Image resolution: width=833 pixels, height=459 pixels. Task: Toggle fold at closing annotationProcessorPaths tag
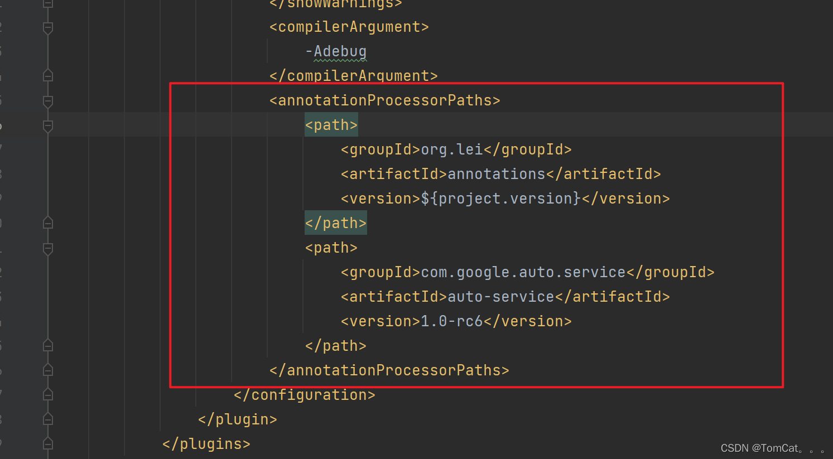48,370
